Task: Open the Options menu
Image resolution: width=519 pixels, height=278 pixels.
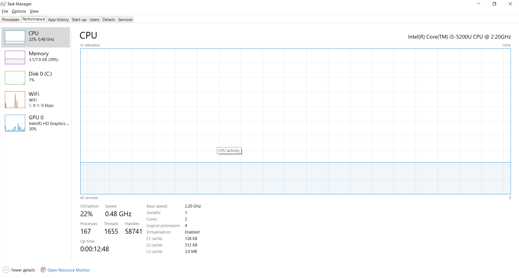Action: tap(19, 11)
